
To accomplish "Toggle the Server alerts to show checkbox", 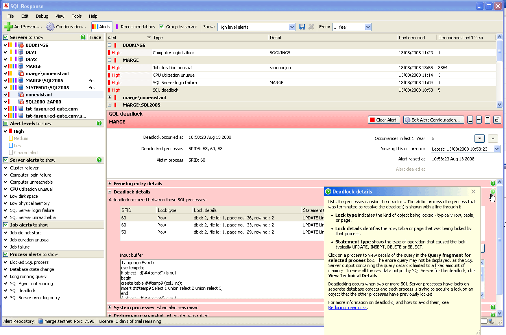I will [x=6, y=160].
